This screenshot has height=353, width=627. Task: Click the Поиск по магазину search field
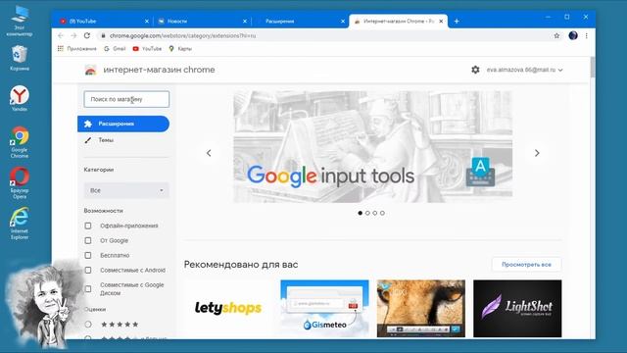126,99
